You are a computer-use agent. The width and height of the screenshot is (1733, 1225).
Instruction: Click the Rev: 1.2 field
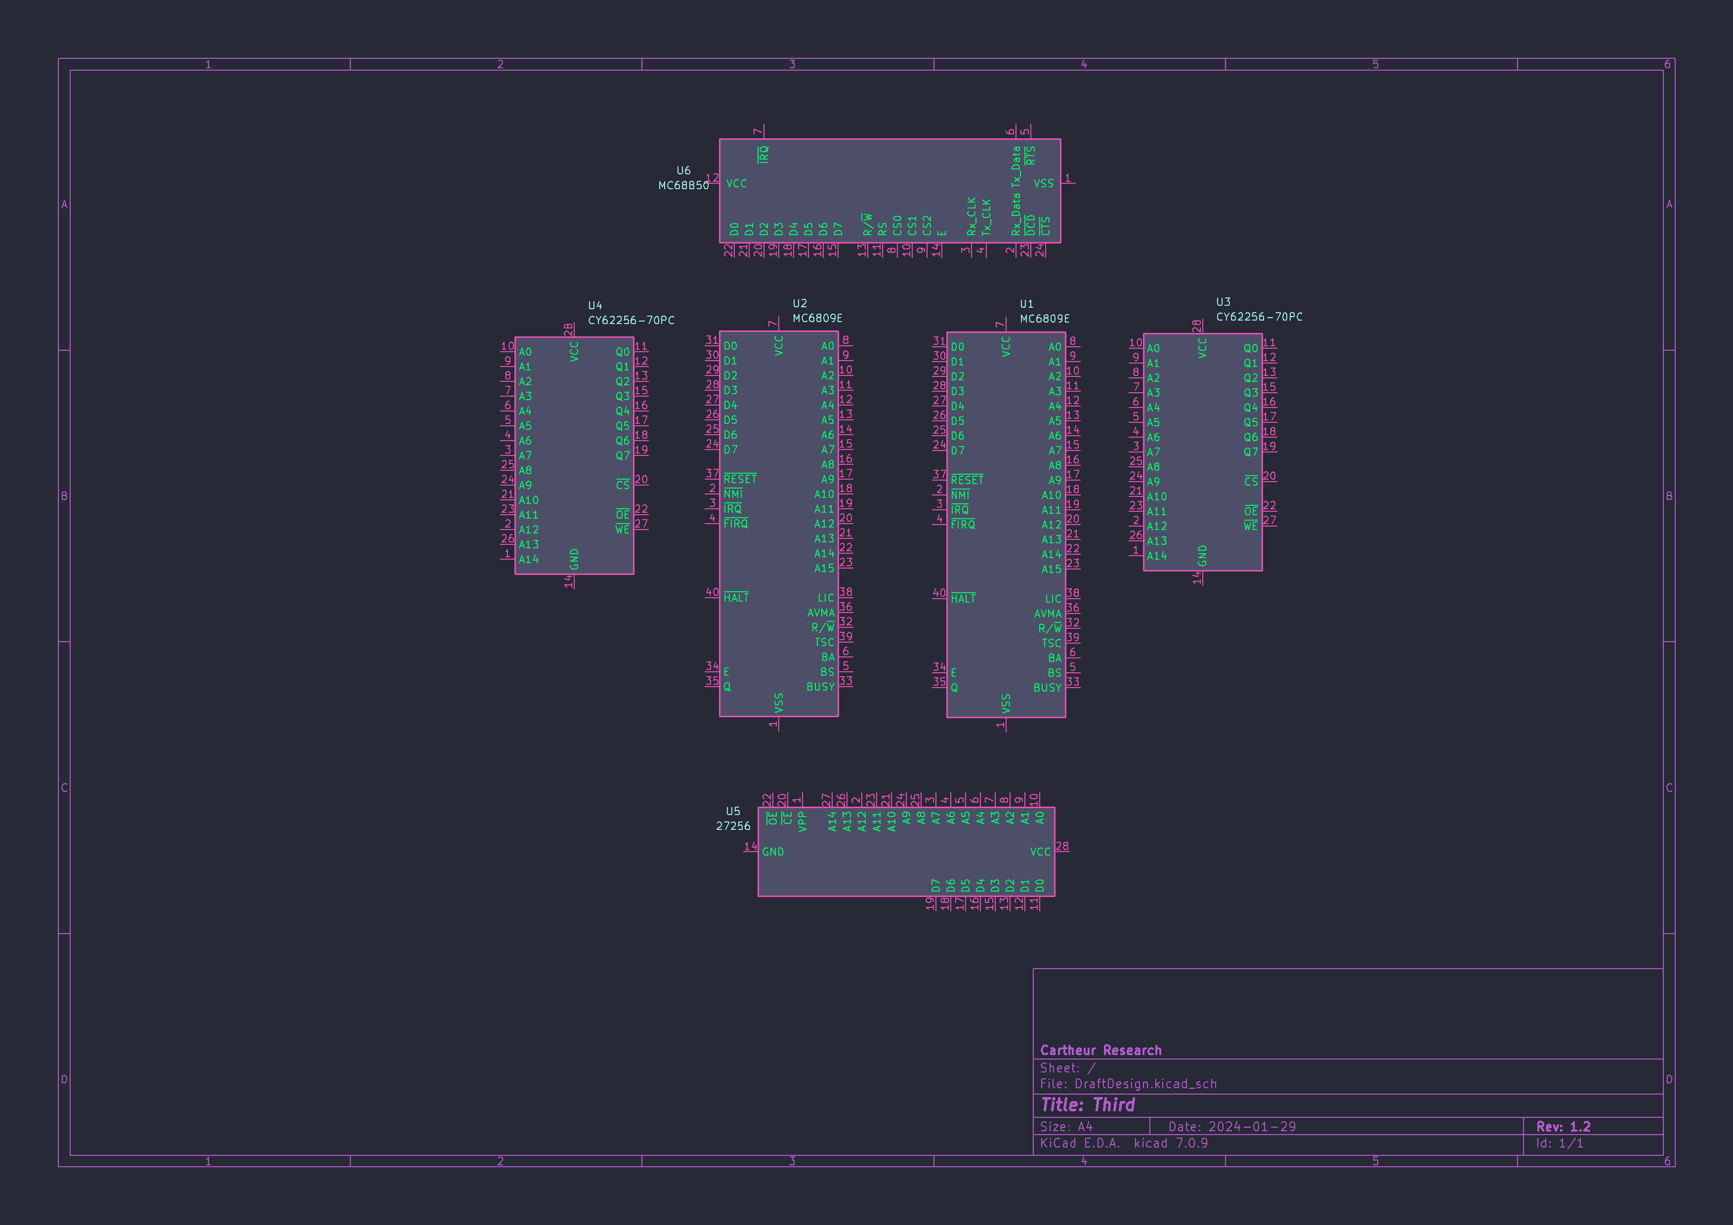(1563, 1126)
